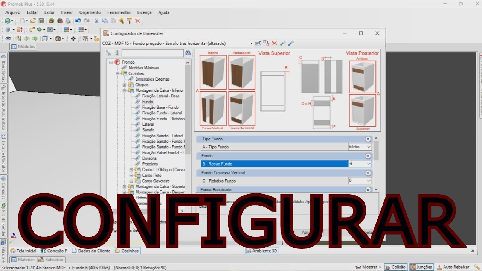
Task: Open the A - Tipo Fundo dropdown
Action: point(368,147)
